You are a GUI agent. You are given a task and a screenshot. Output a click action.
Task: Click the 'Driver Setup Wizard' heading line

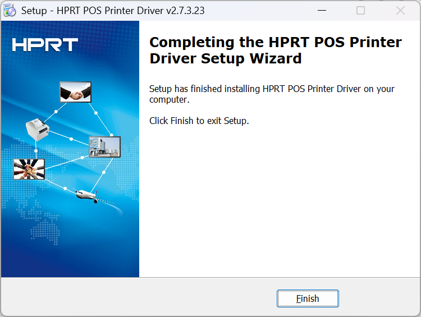[x=226, y=58]
